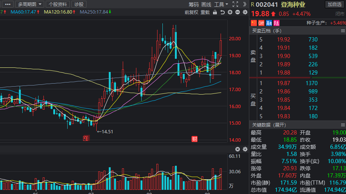Close the volume sub-chart panel
Image resolution: width=346 pixels, height=194 pixels.
[x=238, y=150]
